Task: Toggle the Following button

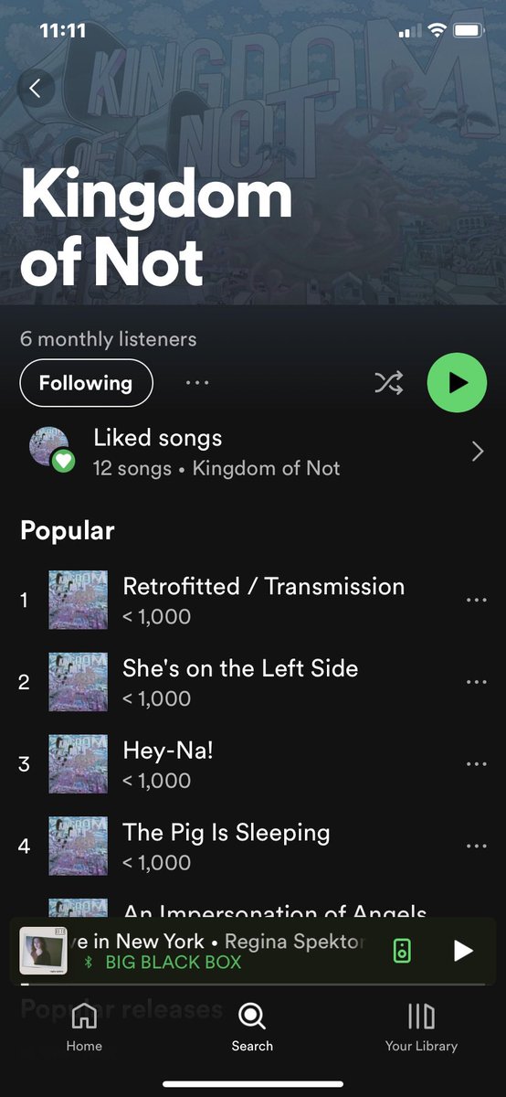Action: pyautogui.click(x=86, y=383)
